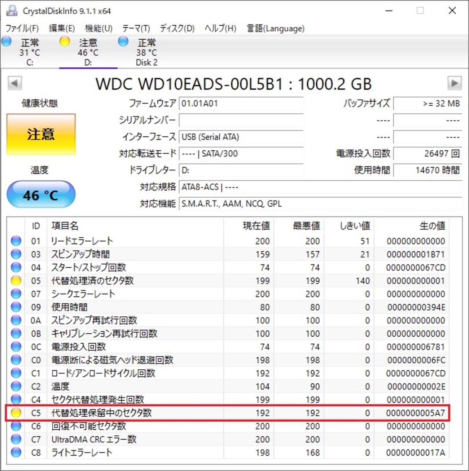469x471 pixels.
Task: Click yellow orb for ID 05 代替処理済のセクタ数
Action: [16, 280]
